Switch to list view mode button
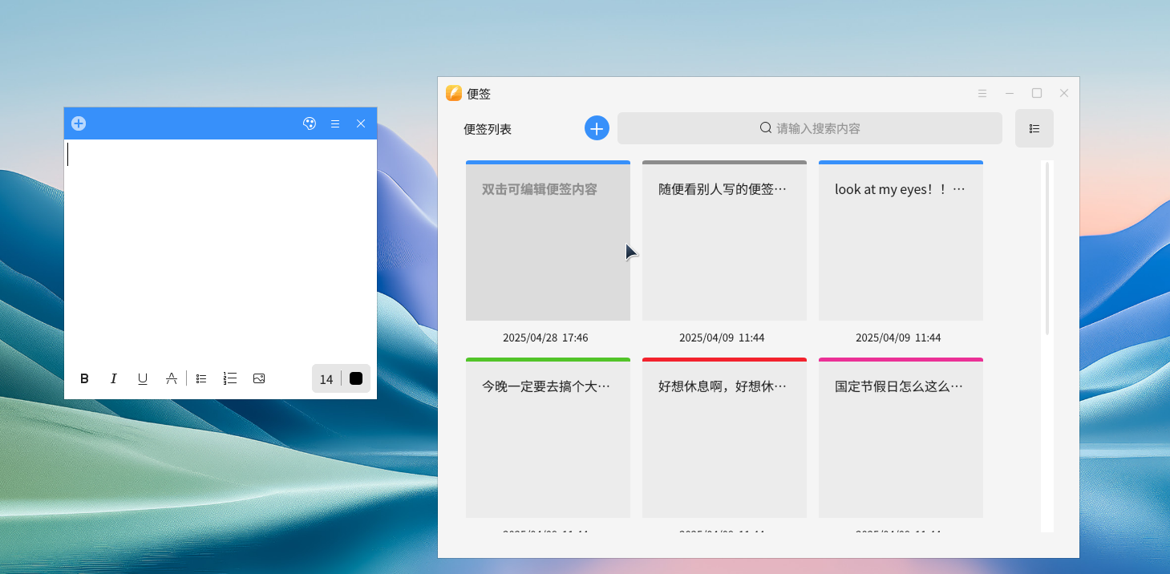 point(1034,128)
